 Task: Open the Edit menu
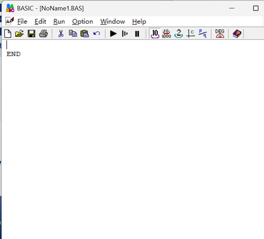(x=40, y=22)
